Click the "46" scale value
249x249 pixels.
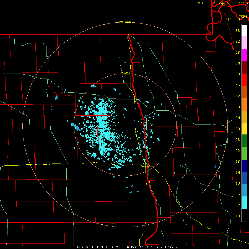tap(238, 85)
